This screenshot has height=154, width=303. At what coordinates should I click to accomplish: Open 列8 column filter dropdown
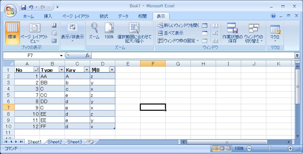tap(112, 70)
